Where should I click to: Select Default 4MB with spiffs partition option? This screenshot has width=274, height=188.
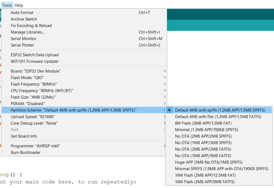coord(219,110)
